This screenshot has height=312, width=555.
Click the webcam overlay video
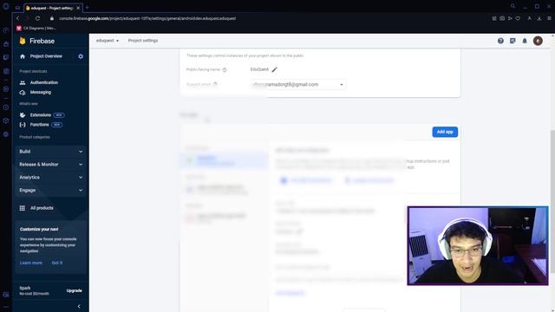[478, 246]
